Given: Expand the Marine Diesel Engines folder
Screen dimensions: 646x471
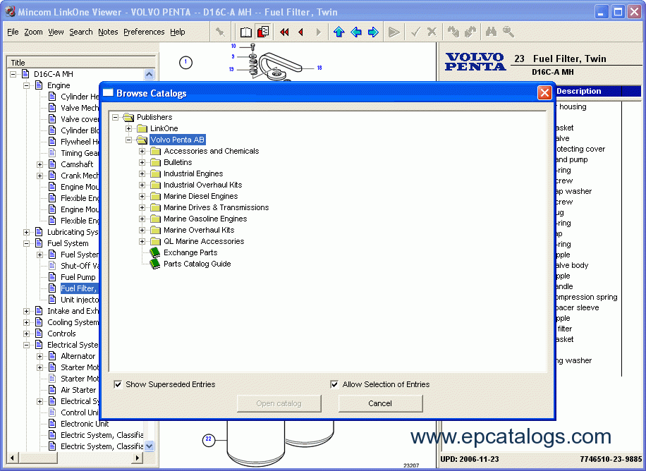Looking at the screenshot, I should click(142, 196).
